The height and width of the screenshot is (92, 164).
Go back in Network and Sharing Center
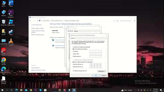click(x=30, y=21)
